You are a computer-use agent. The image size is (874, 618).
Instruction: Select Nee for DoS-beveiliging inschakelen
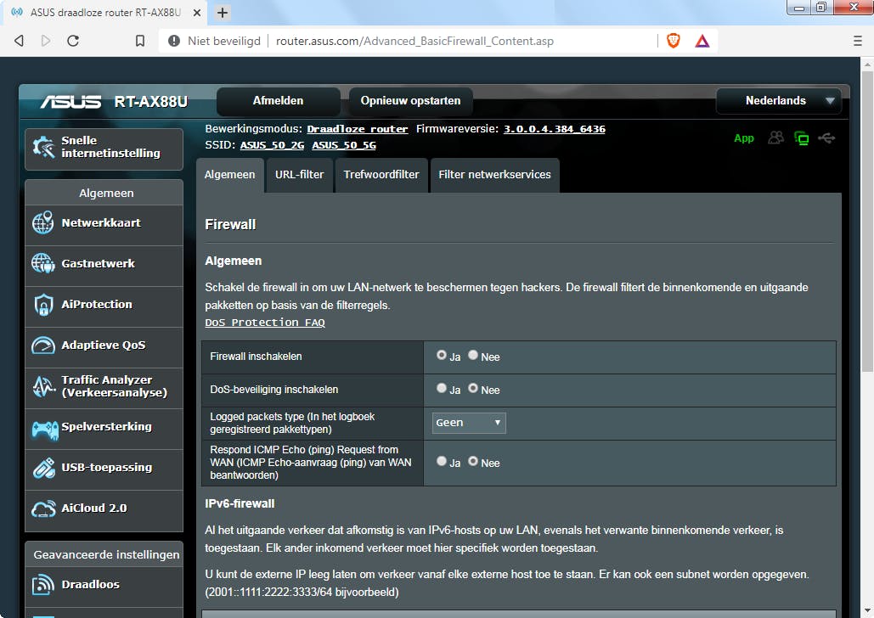[x=472, y=388]
